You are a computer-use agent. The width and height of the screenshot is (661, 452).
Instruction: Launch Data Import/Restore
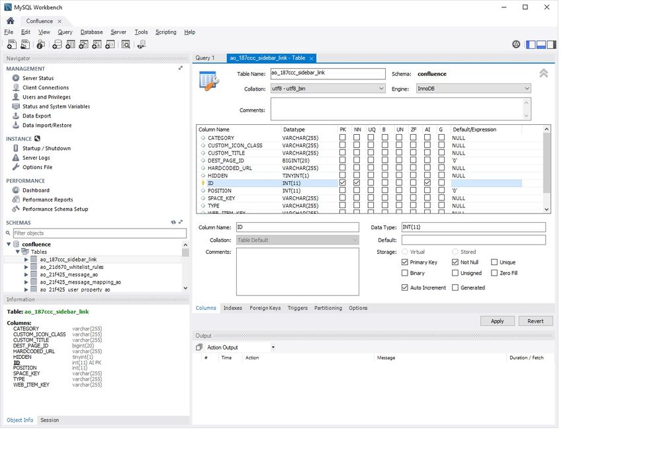pyautogui.click(x=47, y=126)
